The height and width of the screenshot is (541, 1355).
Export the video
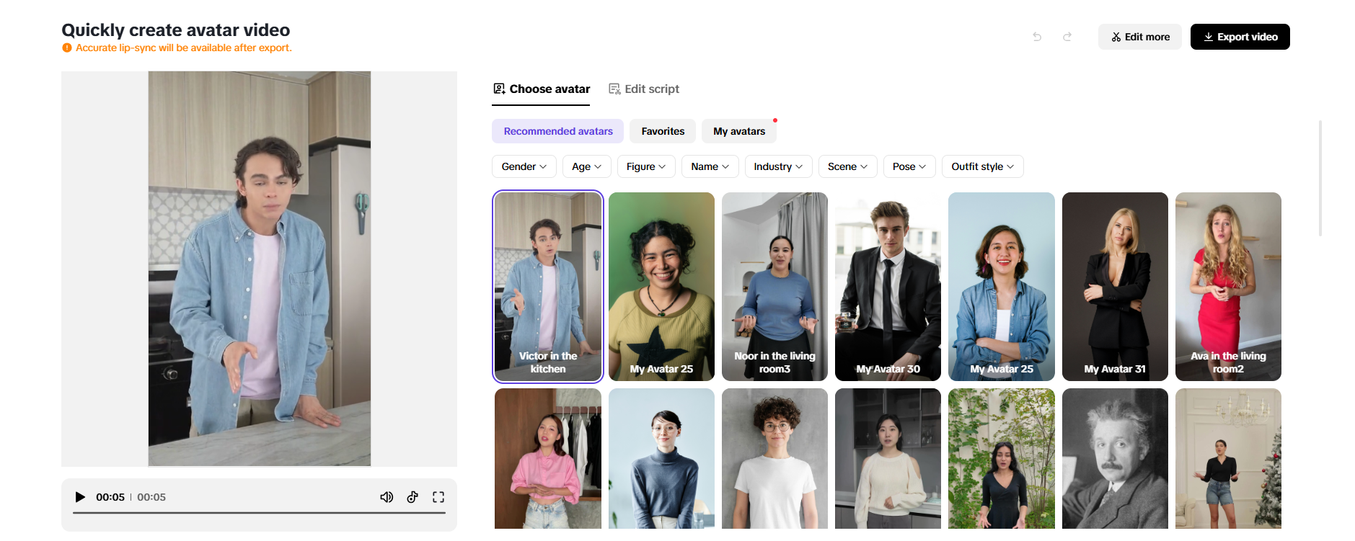1240,37
